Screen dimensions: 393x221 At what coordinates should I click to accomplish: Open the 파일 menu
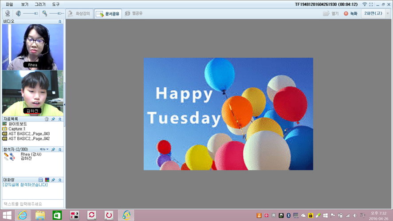point(9,4)
